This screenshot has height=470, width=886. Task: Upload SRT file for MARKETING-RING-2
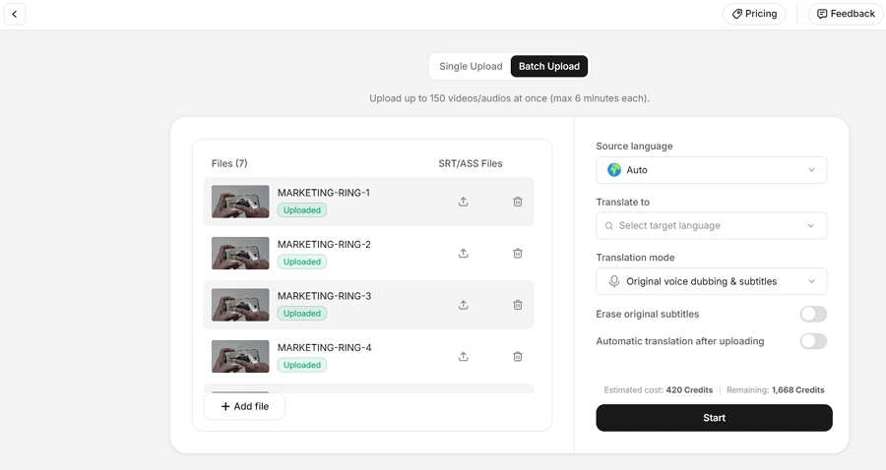(464, 254)
